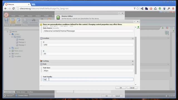Select the Message 3 item in tree
The width and height of the screenshot is (178, 100).
22,45
